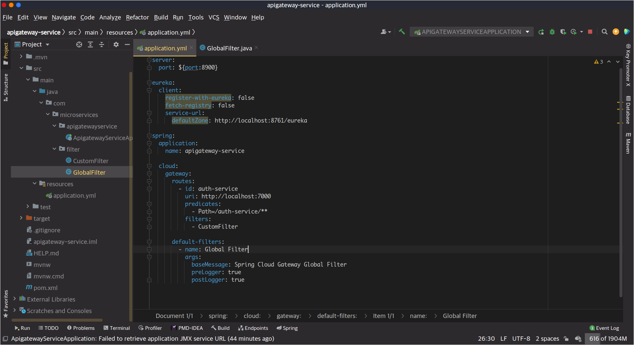This screenshot has height=345, width=634.
Task: Run application with coverage icon
Action: pos(563,32)
